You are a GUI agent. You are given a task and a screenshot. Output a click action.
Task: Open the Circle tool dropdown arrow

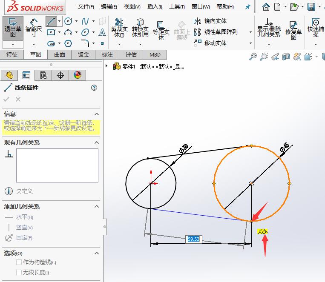76,21
